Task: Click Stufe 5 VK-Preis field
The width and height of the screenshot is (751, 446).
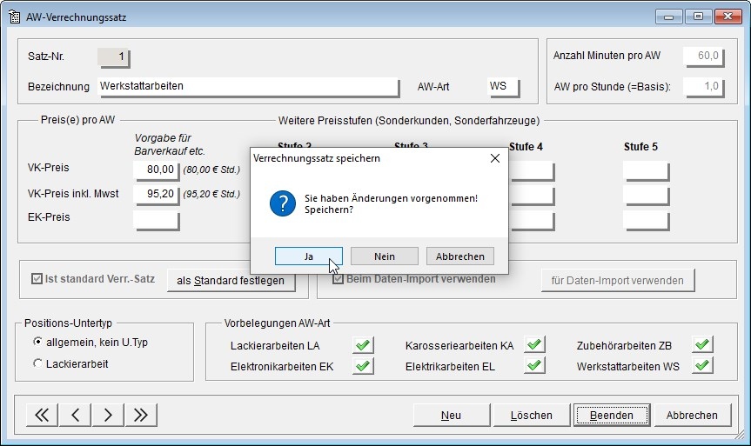Action: [646, 171]
